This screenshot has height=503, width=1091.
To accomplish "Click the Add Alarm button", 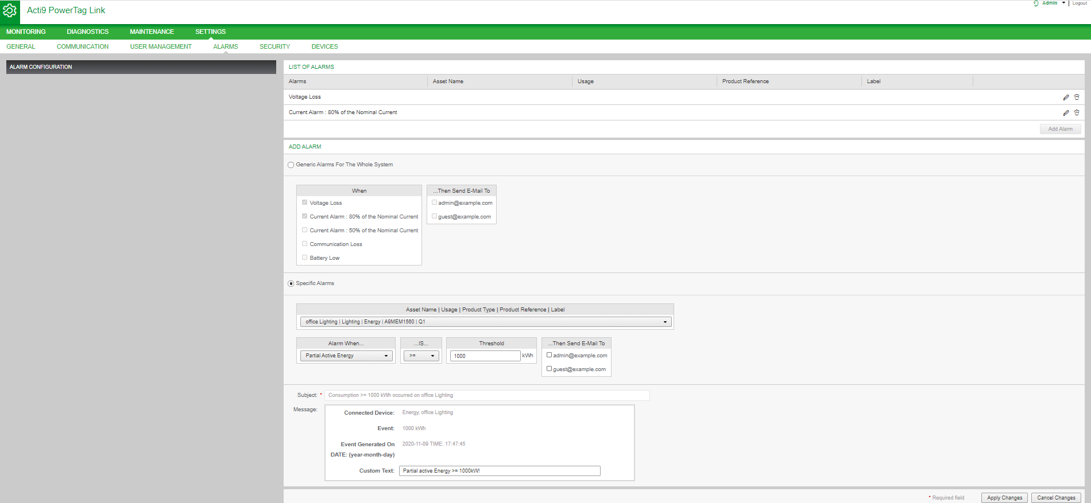I will click(1060, 129).
